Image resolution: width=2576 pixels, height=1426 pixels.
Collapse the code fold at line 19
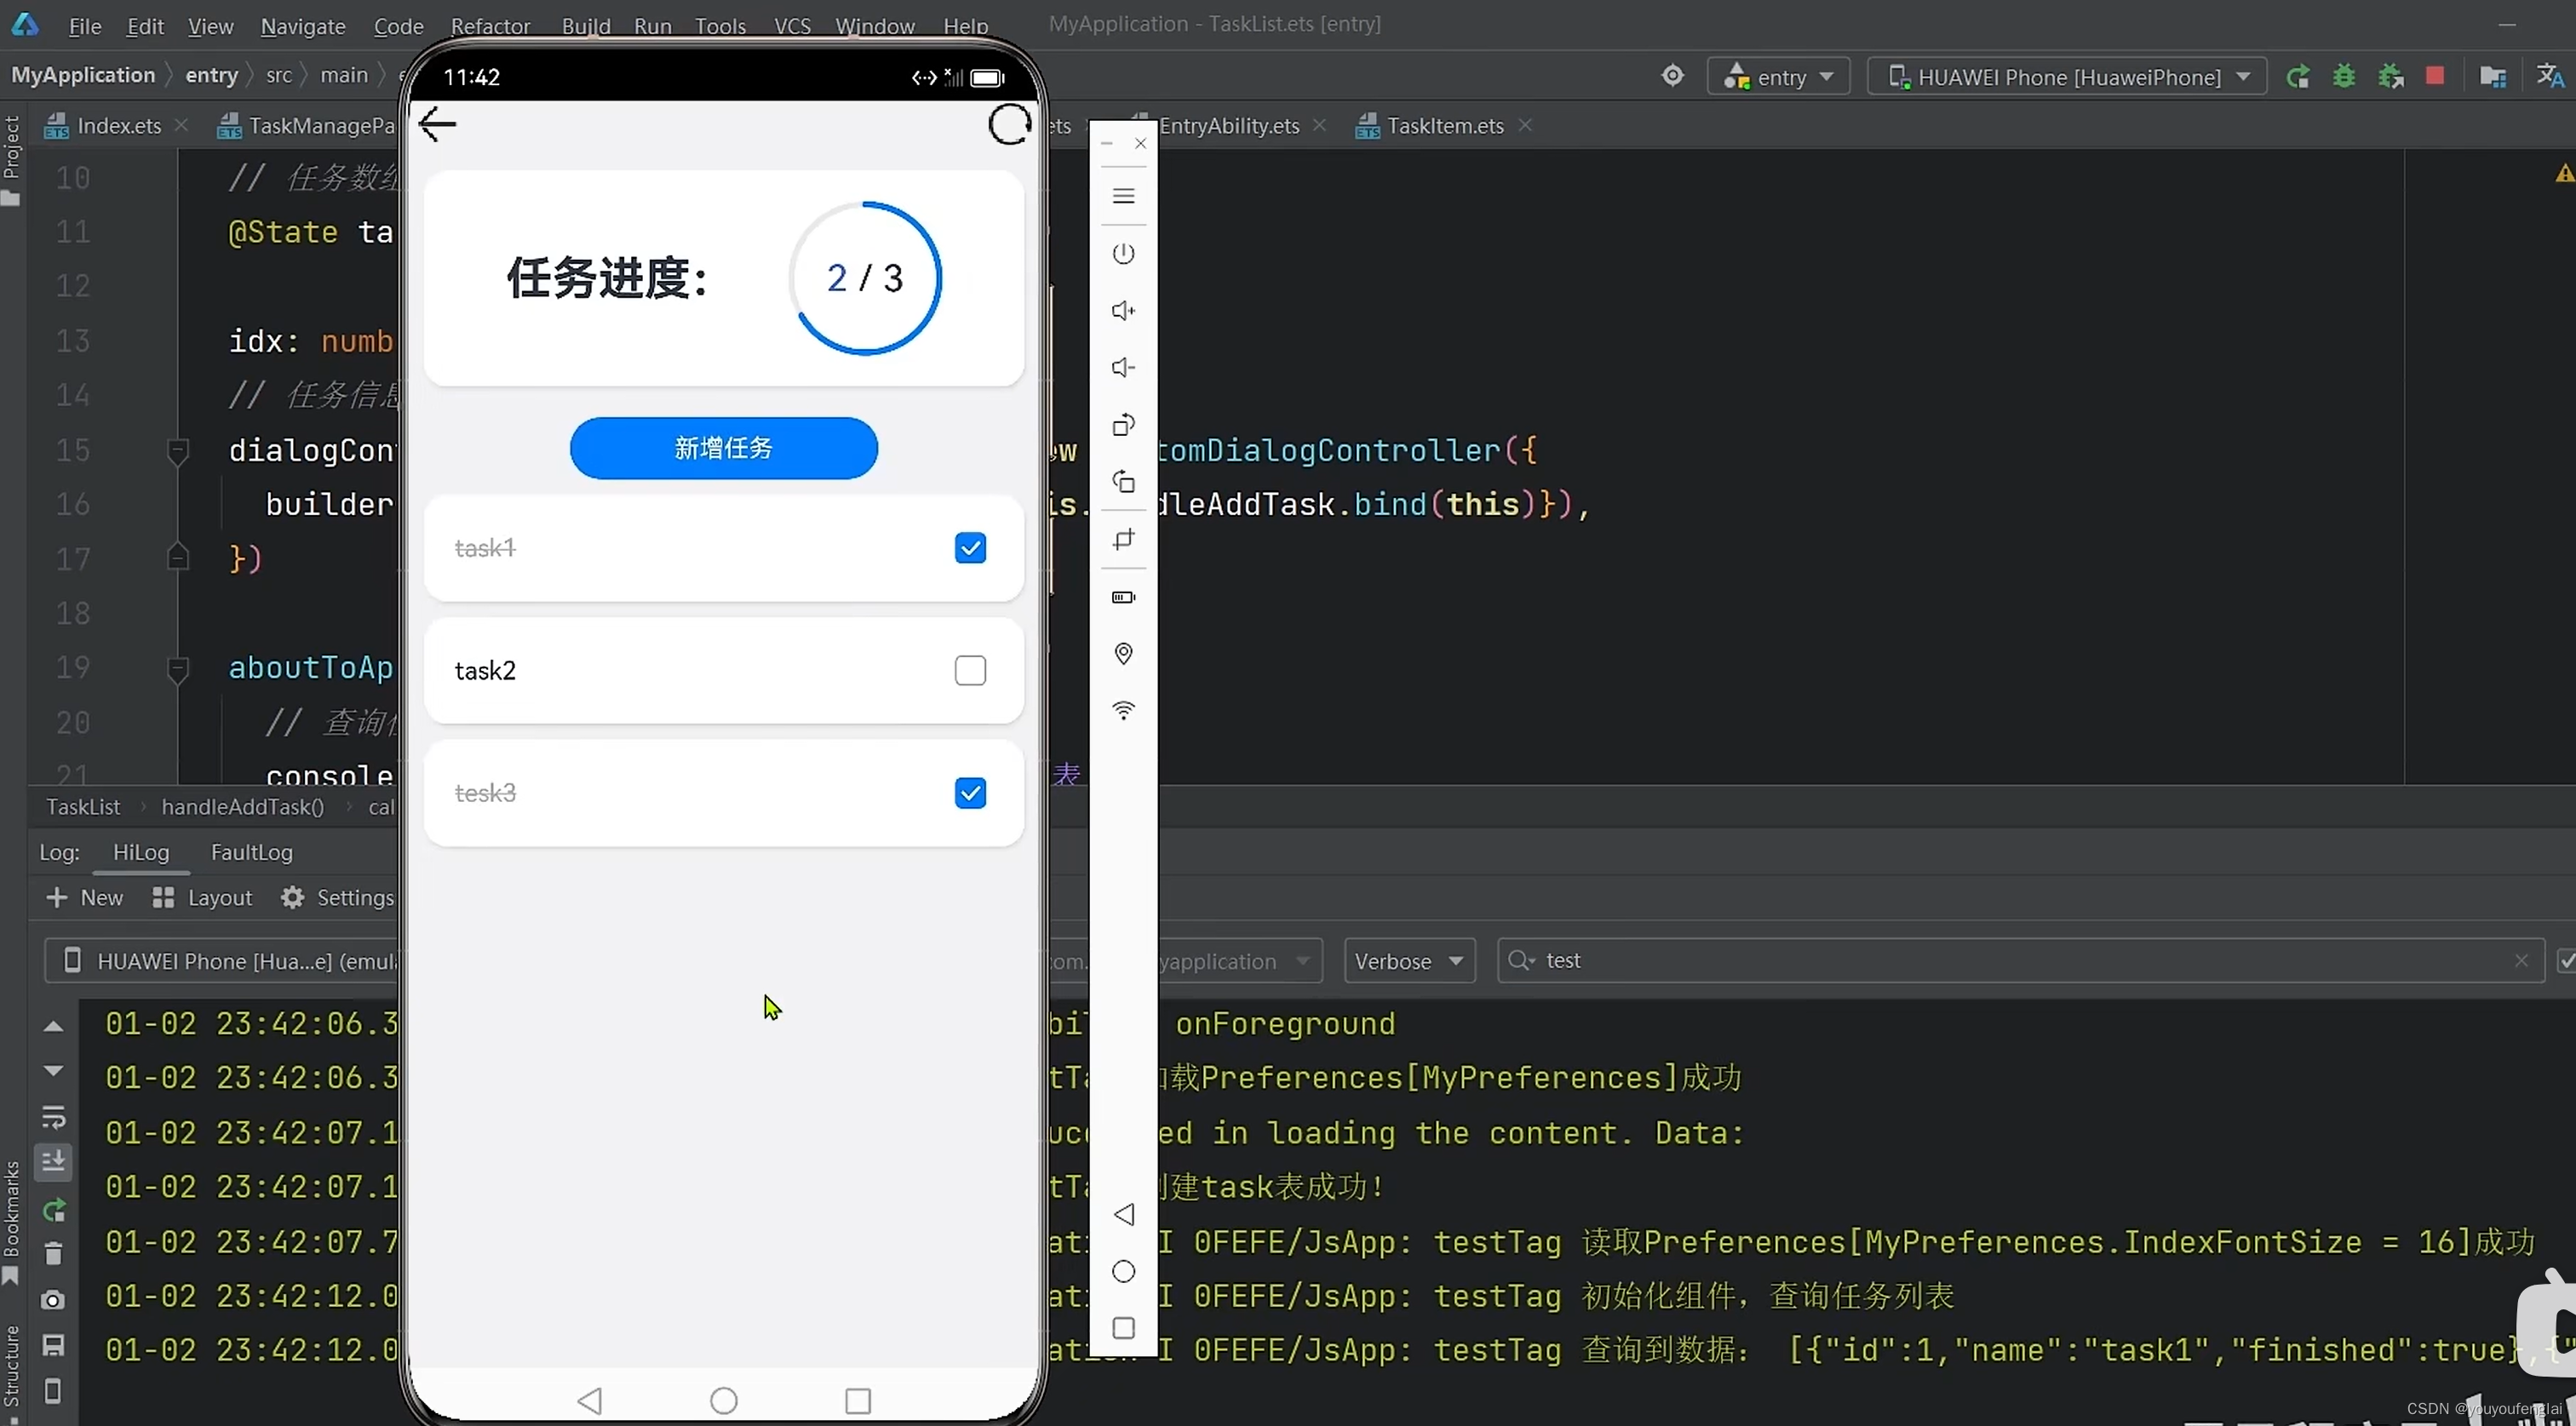178,668
